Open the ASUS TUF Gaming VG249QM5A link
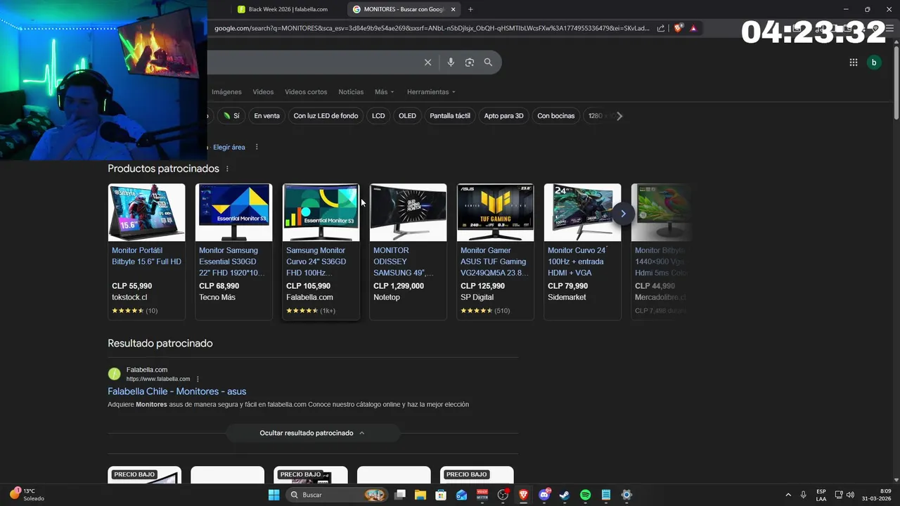This screenshot has height=506, width=900. pos(494,261)
